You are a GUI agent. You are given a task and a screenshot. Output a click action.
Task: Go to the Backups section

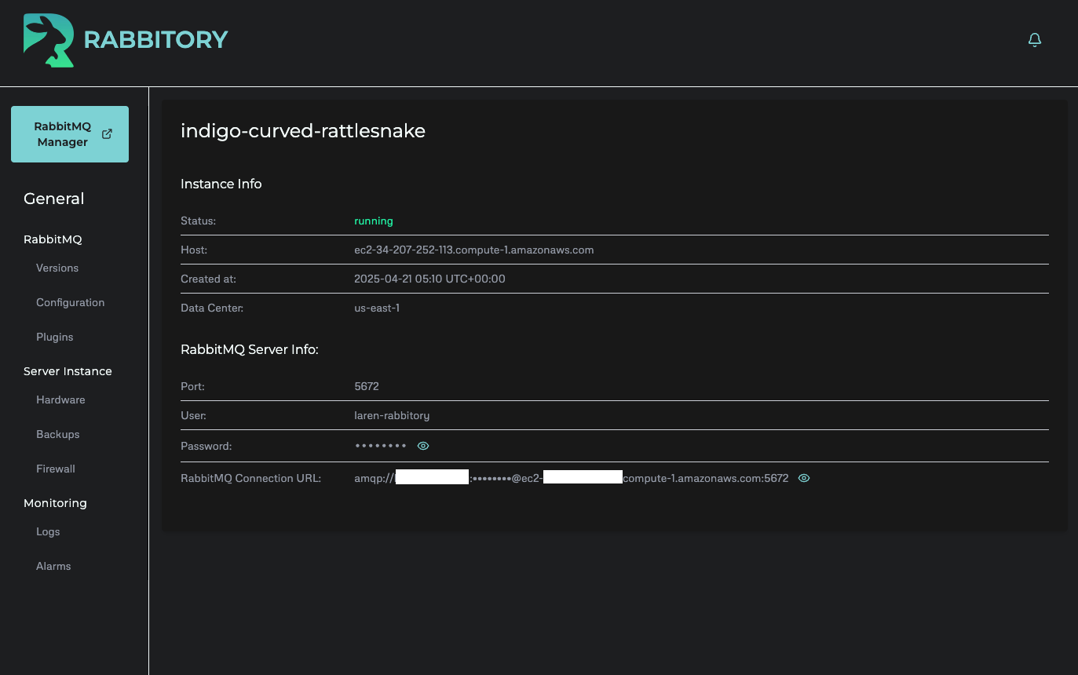(57, 434)
